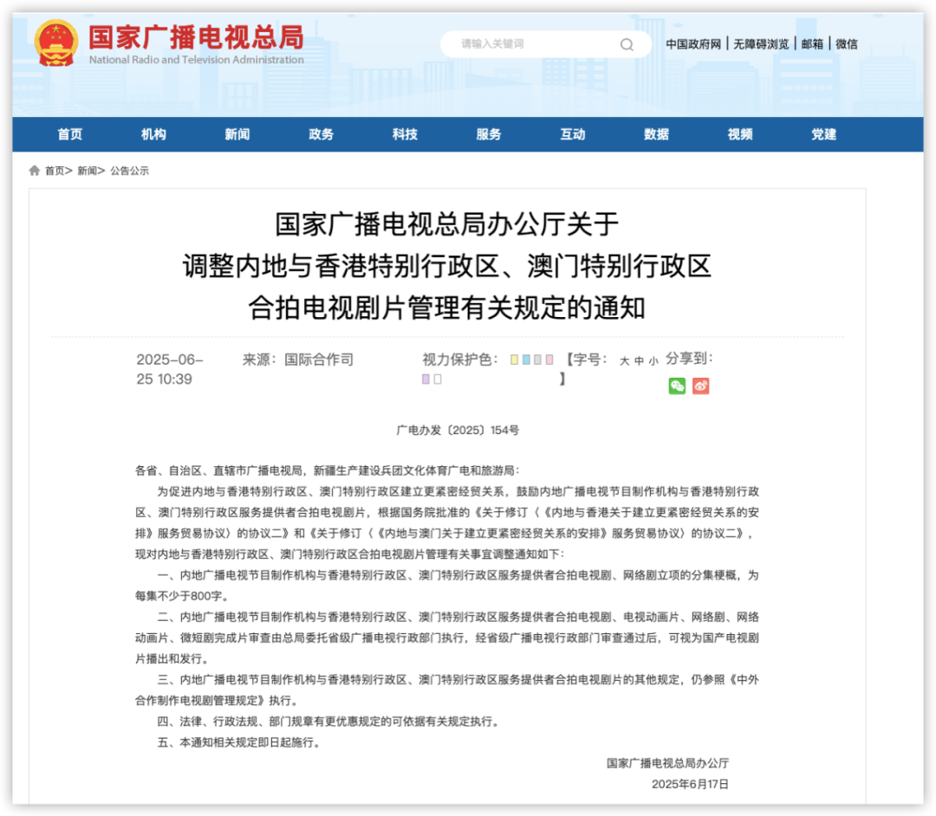The image size is (936, 816).
Task: Click the headline line 合拍电视剧片管理有关规定的通知
Action: tap(446, 308)
